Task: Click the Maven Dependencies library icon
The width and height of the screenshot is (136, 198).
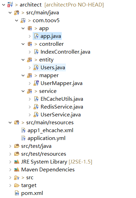Action: (x=17, y=170)
